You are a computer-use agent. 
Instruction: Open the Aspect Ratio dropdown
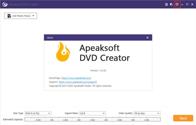[x=92, y=113]
